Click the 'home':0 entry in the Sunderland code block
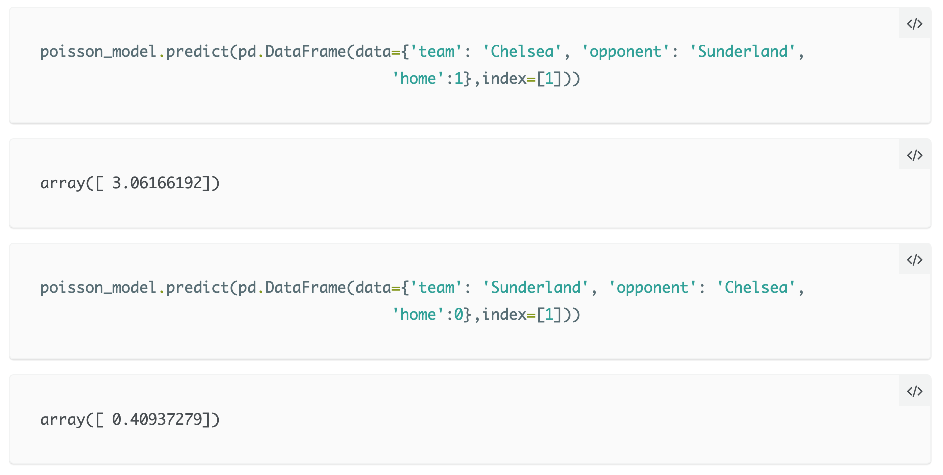 pos(427,315)
